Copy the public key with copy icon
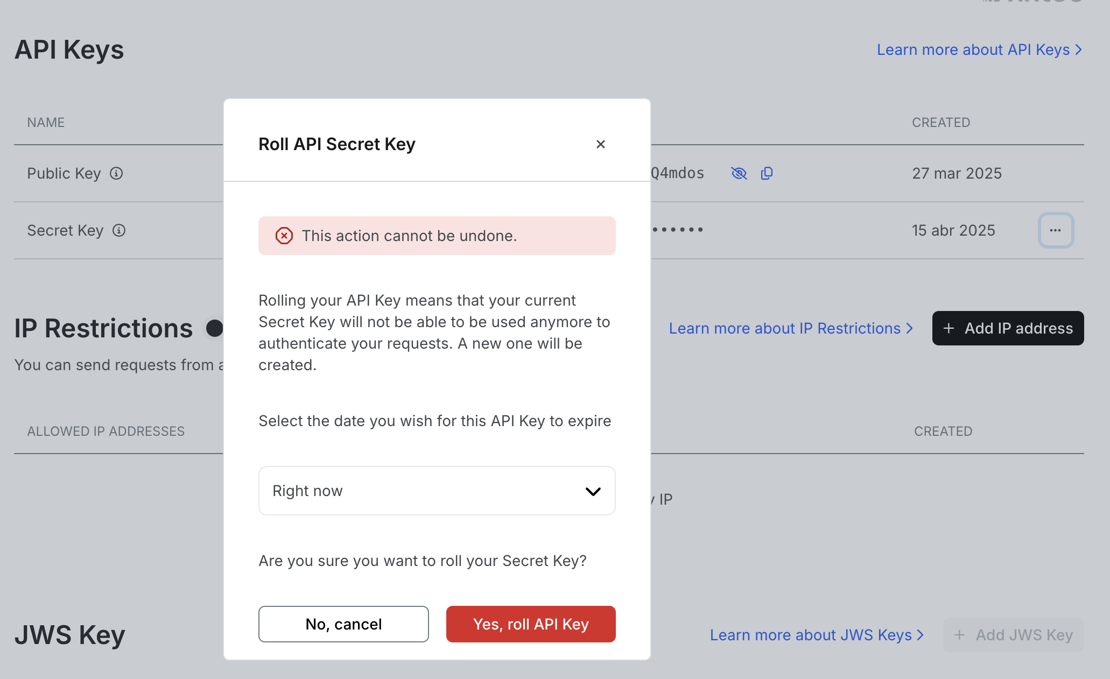Viewport: 1110px width, 679px height. click(767, 173)
